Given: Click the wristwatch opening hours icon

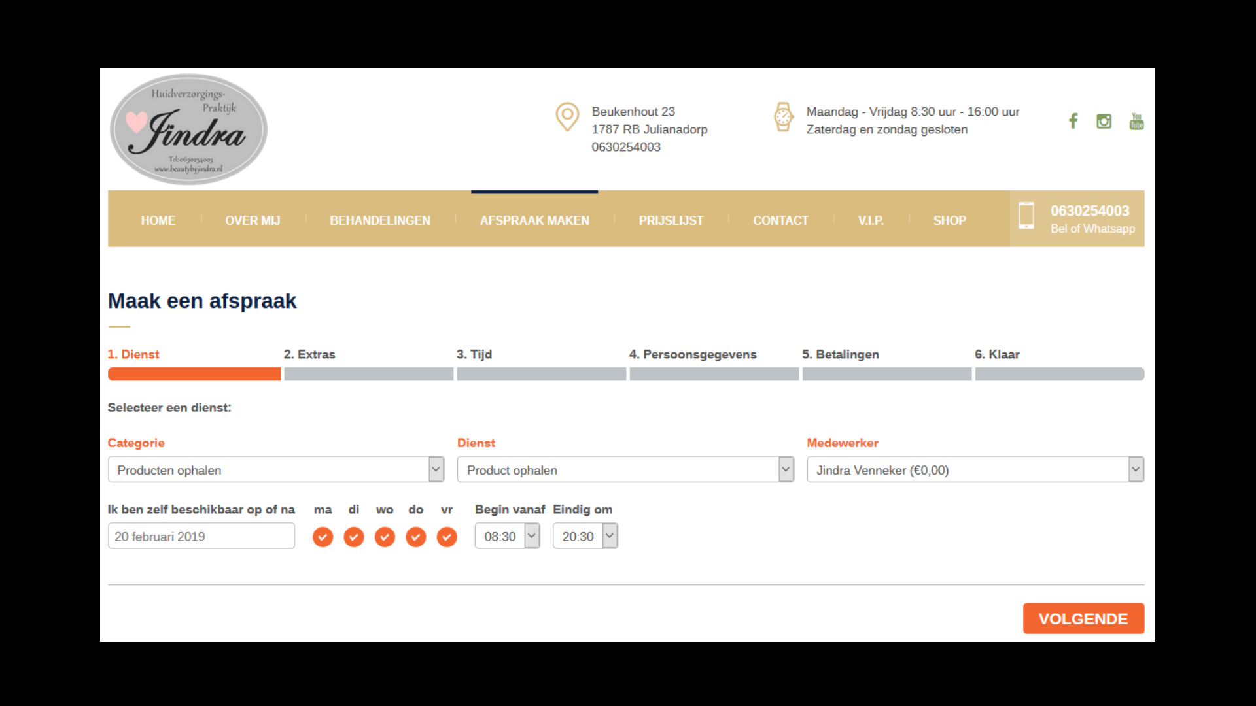Looking at the screenshot, I should [x=783, y=117].
